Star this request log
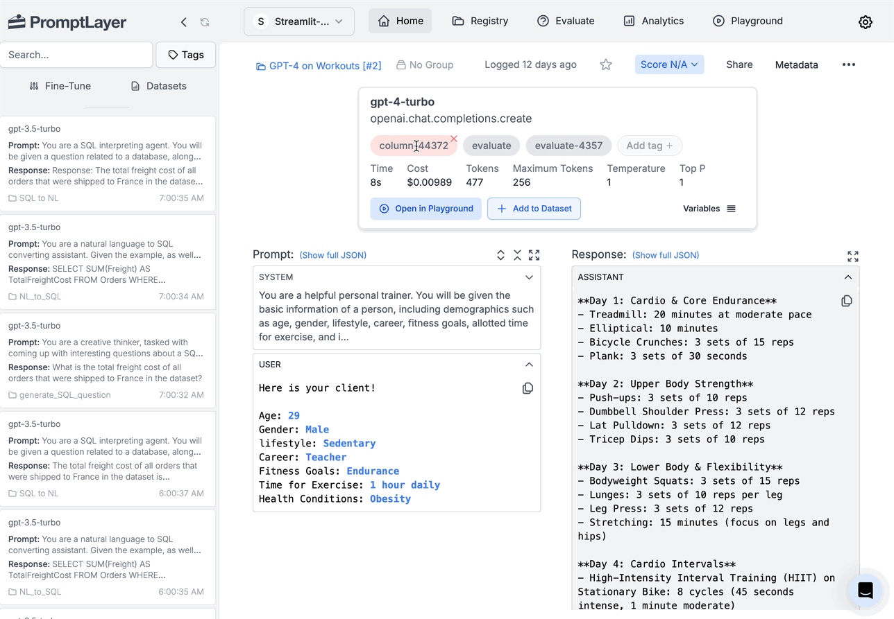Viewport: 894px width, 619px height. click(x=606, y=64)
